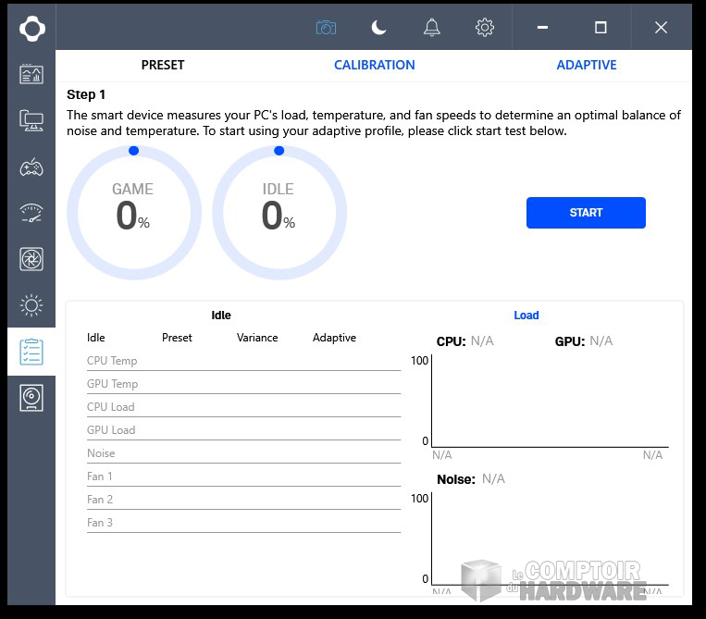Toggle night mode with the moon icon
The image size is (706, 619).
378,28
